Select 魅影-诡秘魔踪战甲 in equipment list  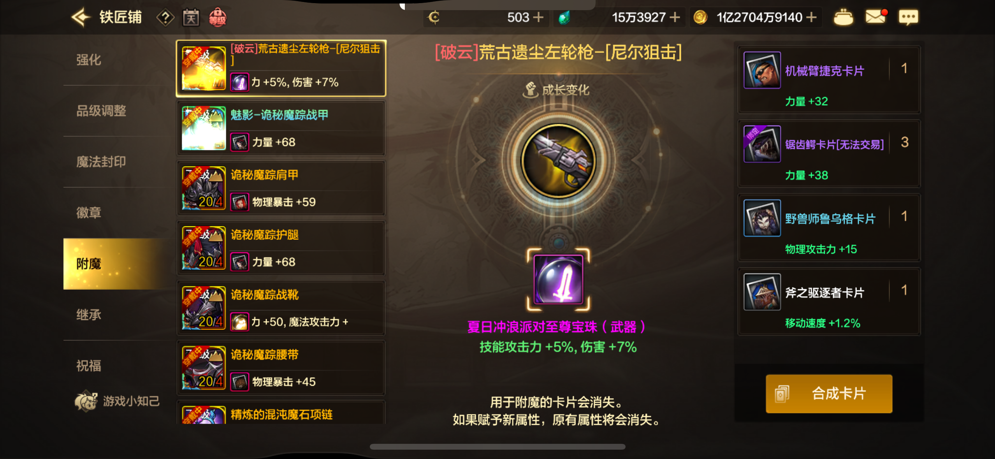click(281, 128)
